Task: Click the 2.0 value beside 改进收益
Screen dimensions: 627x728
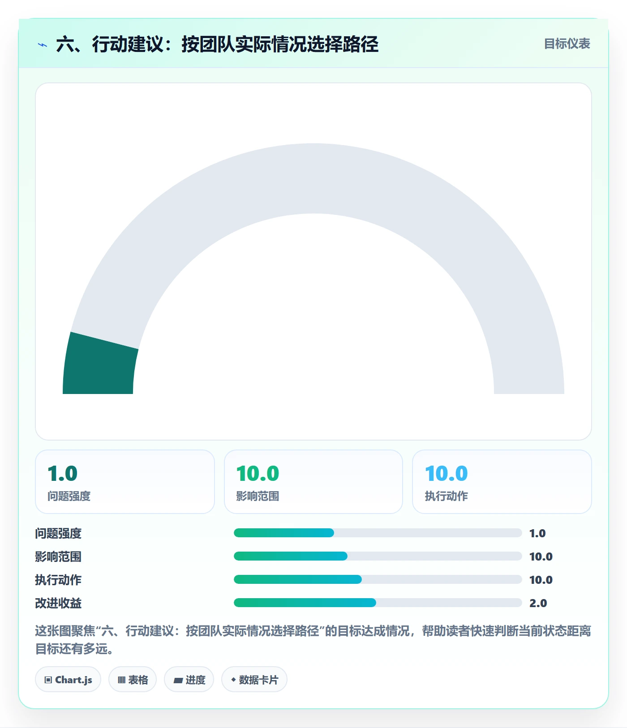Action: click(538, 603)
